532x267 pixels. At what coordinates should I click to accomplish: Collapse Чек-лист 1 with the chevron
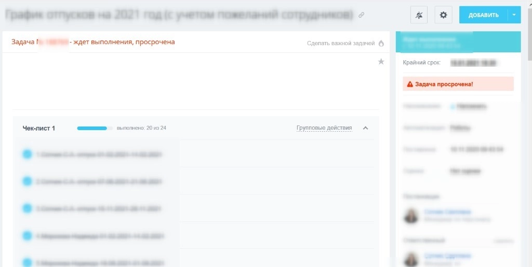point(365,128)
